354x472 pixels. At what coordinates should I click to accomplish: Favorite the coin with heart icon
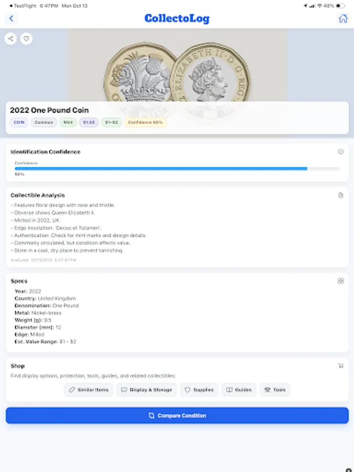click(x=26, y=38)
